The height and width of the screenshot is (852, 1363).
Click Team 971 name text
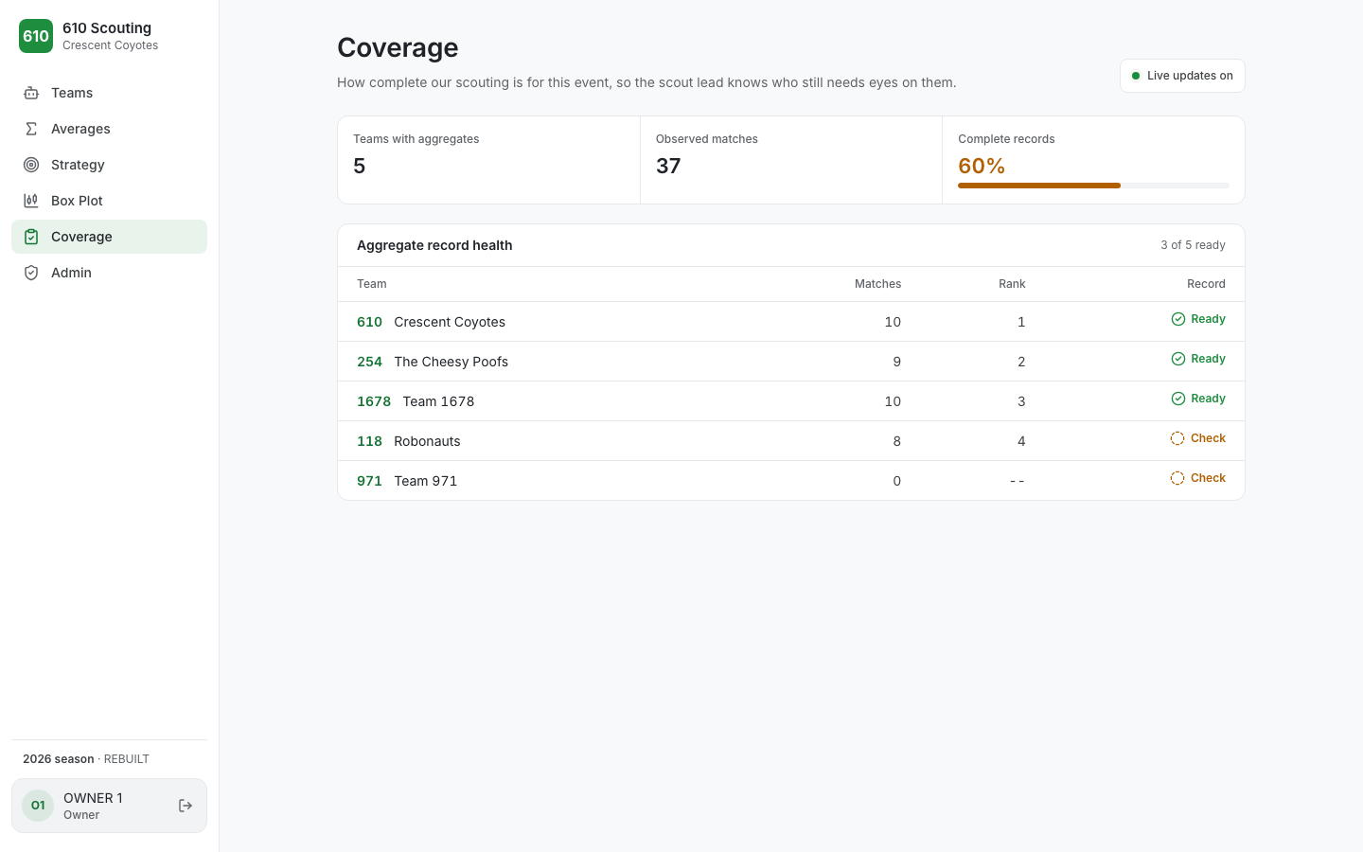[425, 481]
